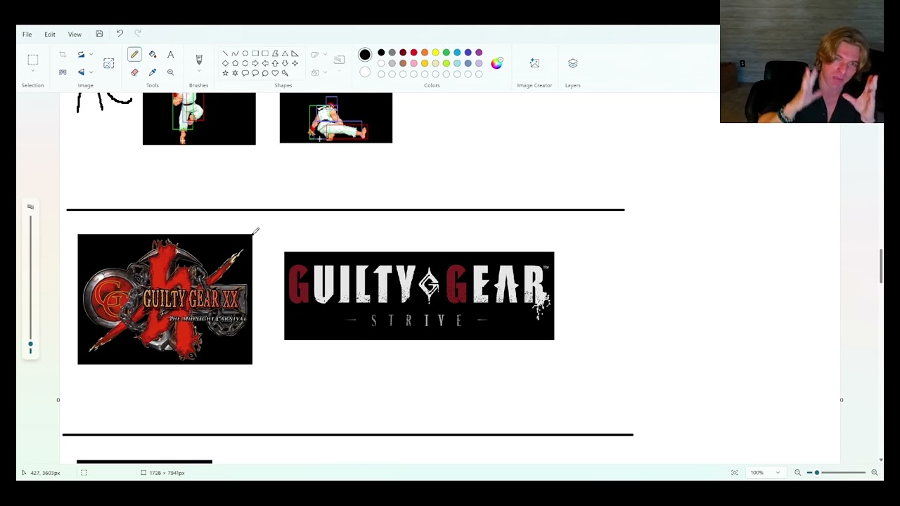
Task: Open the Edit colors wheel
Action: 497,63
